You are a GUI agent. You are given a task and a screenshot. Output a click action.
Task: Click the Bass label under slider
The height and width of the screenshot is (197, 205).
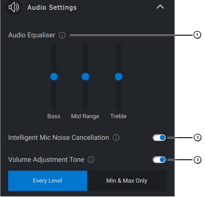click(x=54, y=116)
